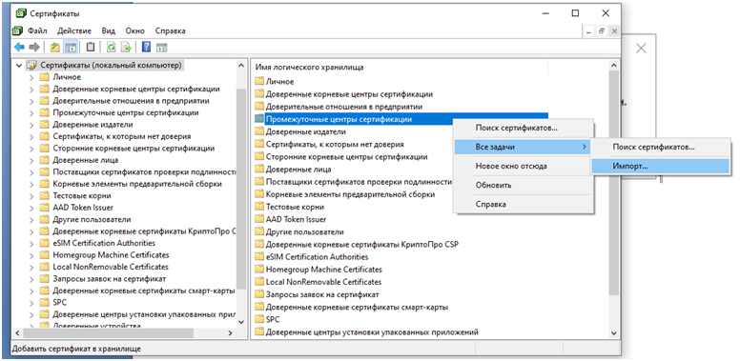This screenshot has height=361, width=740.
Task: Click folder icon of Homegroup Machine Certificates in right list
Action: pos(259,270)
